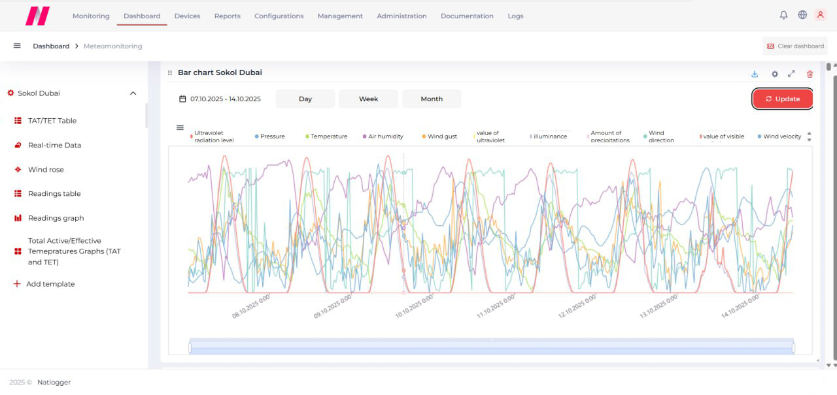Viewport: 837px width, 395px height.
Task: Open the chart legend hamburger menu
Action: coord(180,128)
